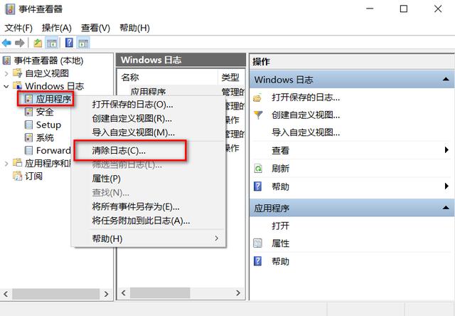455x316 pixels.
Task: Click help icon under 应用程序 actions section
Action: coord(257,261)
